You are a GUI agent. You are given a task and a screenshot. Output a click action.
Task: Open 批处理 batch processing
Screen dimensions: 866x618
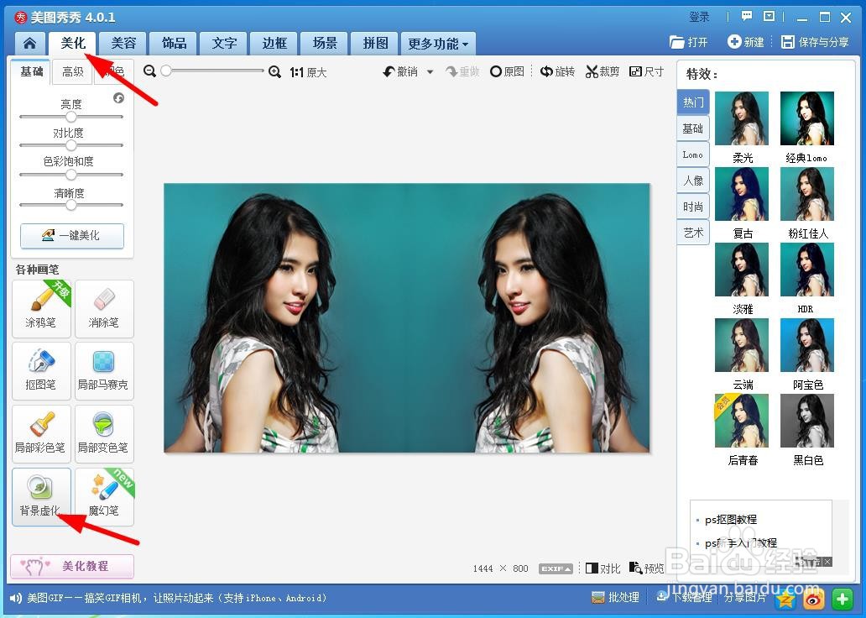tap(615, 598)
